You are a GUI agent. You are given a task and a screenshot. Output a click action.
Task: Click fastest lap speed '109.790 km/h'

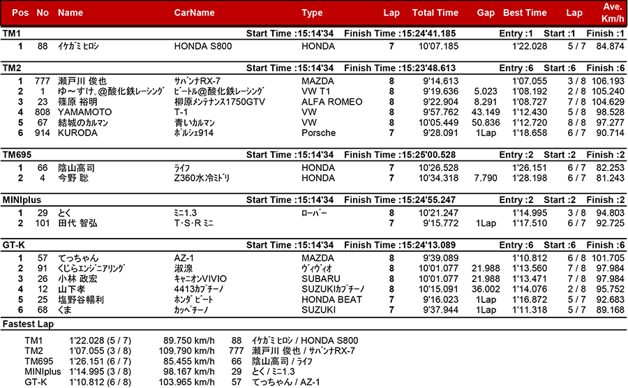point(186,352)
